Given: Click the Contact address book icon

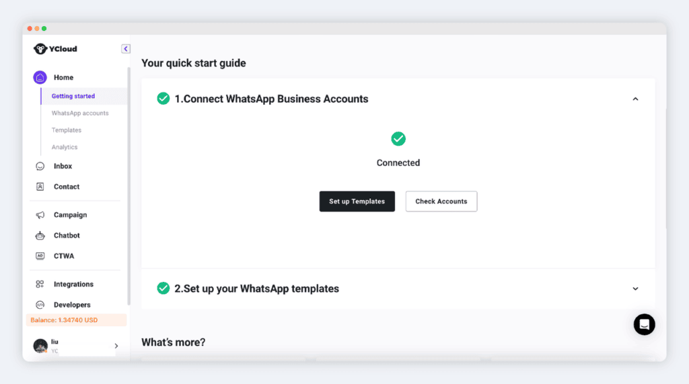Looking at the screenshot, I should [x=40, y=187].
